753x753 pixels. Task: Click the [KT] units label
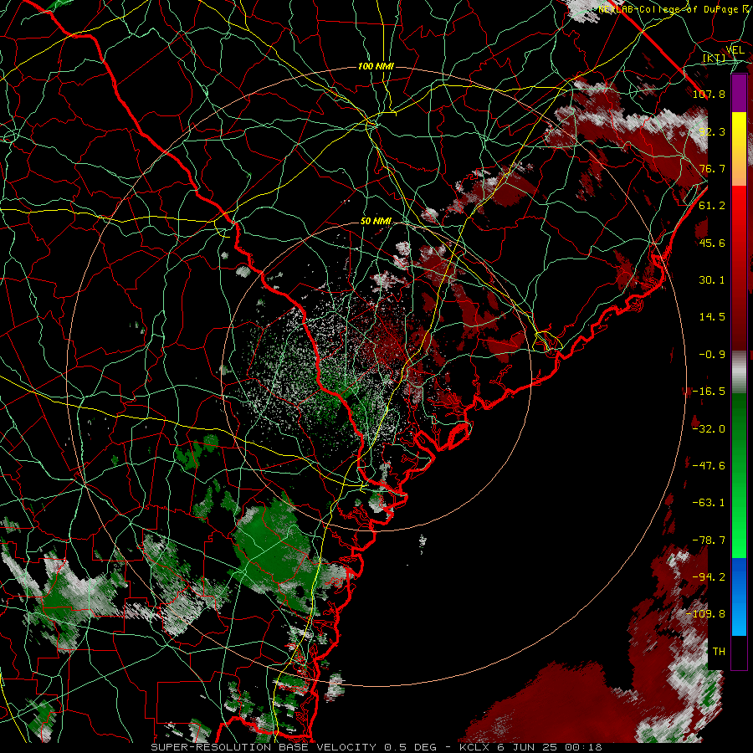pyautogui.click(x=715, y=59)
